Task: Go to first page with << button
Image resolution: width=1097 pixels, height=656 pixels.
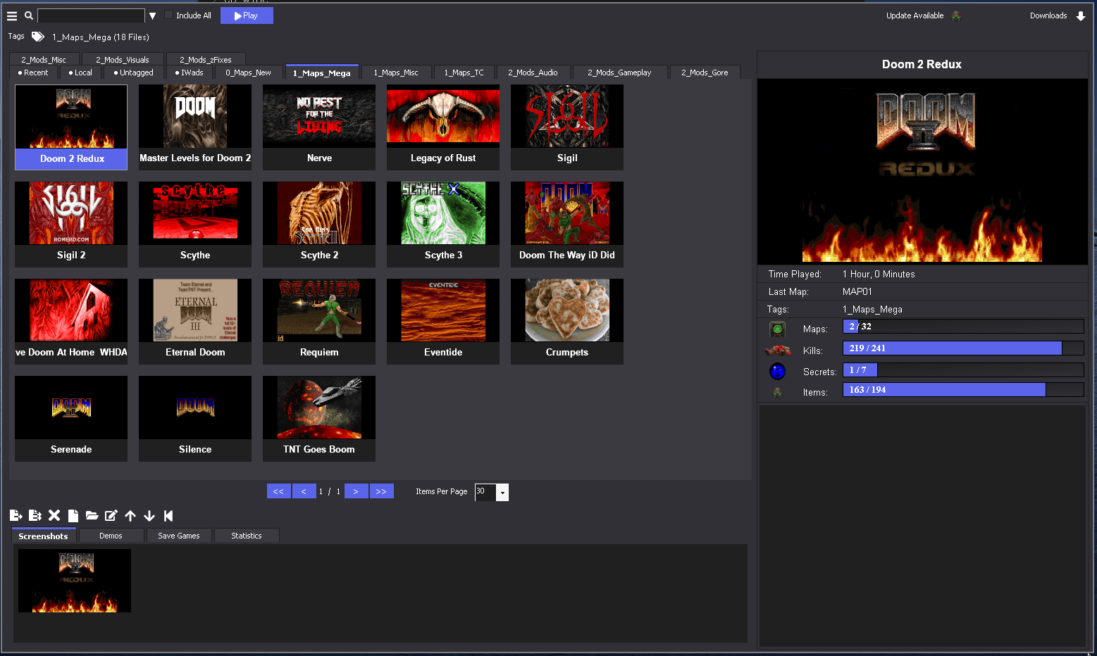Action: pos(279,491)
